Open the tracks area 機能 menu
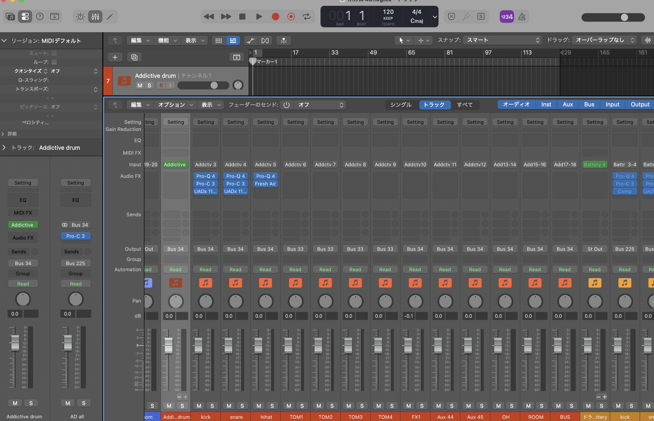 (167, 40)
